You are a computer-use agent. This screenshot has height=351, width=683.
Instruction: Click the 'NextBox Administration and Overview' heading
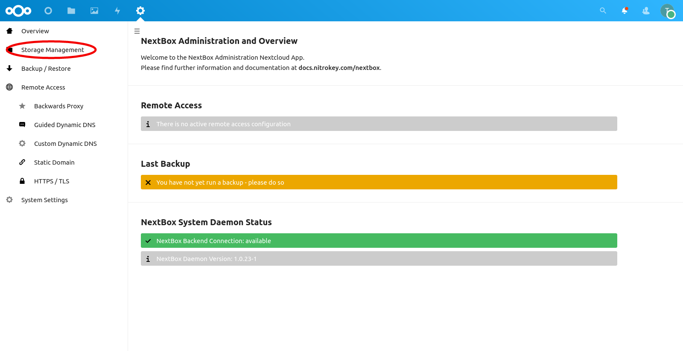click(219, 41)
